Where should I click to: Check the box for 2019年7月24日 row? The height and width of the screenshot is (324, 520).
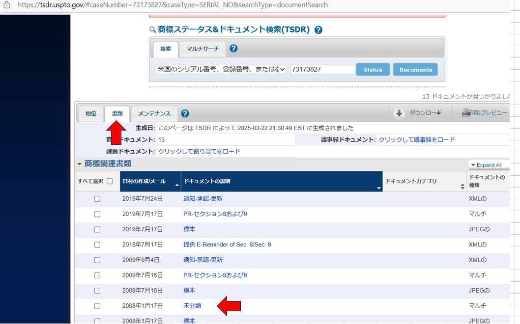(x=97, y=199)
